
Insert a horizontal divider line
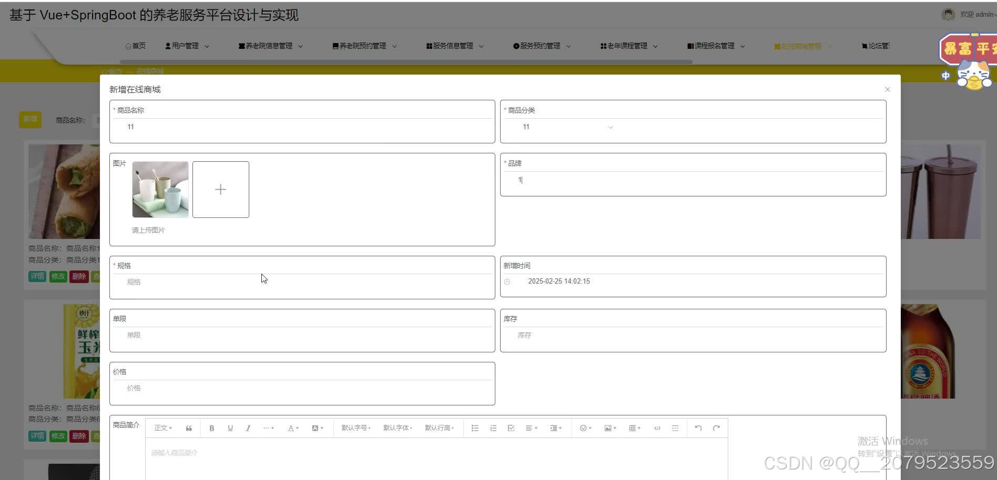tap(675, 428)
